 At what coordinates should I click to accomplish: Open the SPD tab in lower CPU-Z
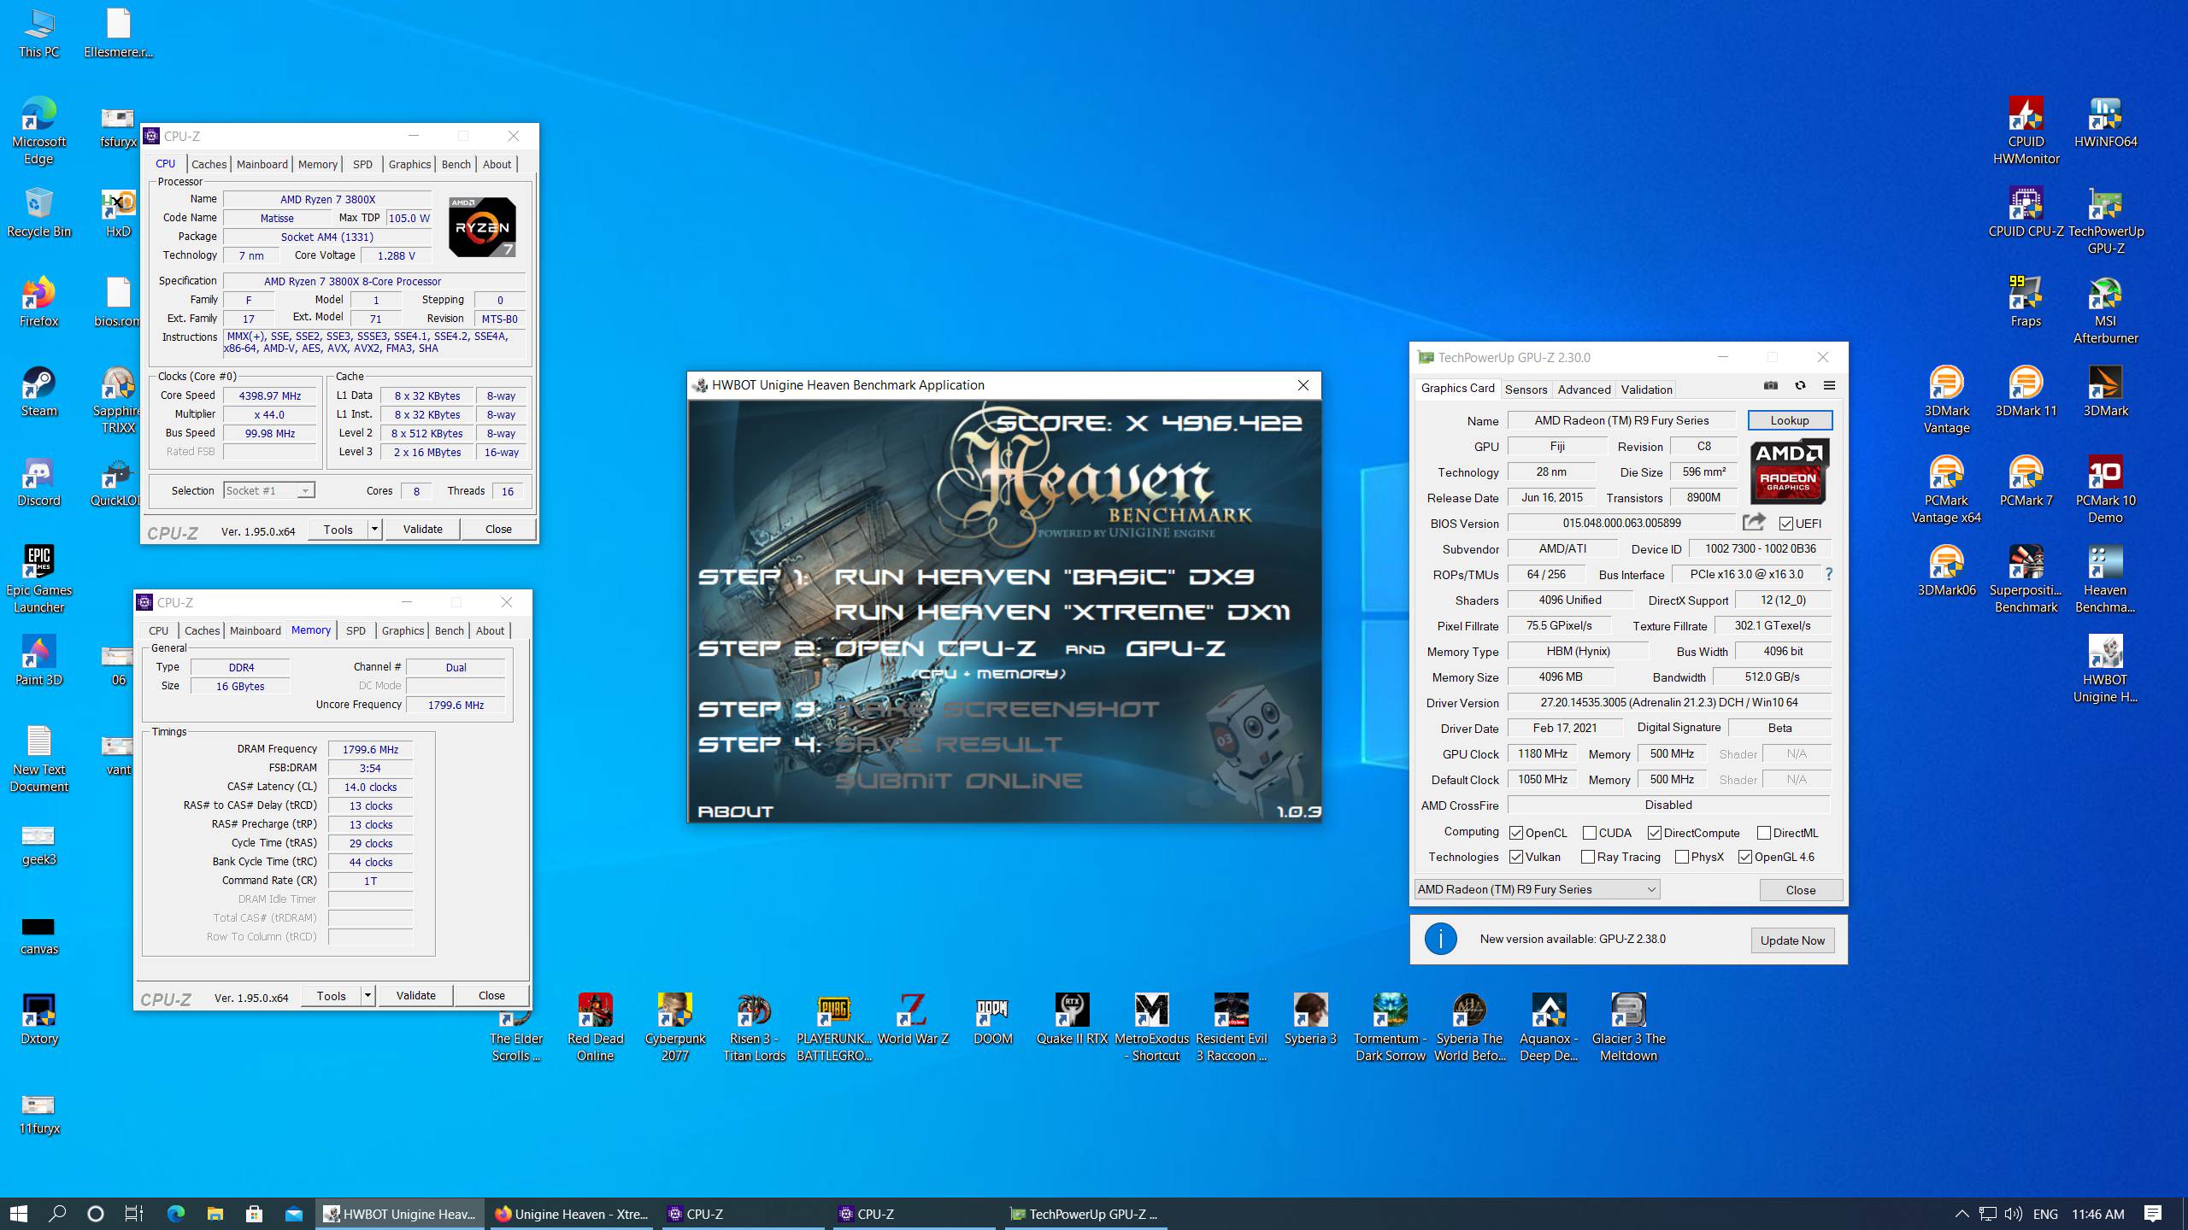356,630
